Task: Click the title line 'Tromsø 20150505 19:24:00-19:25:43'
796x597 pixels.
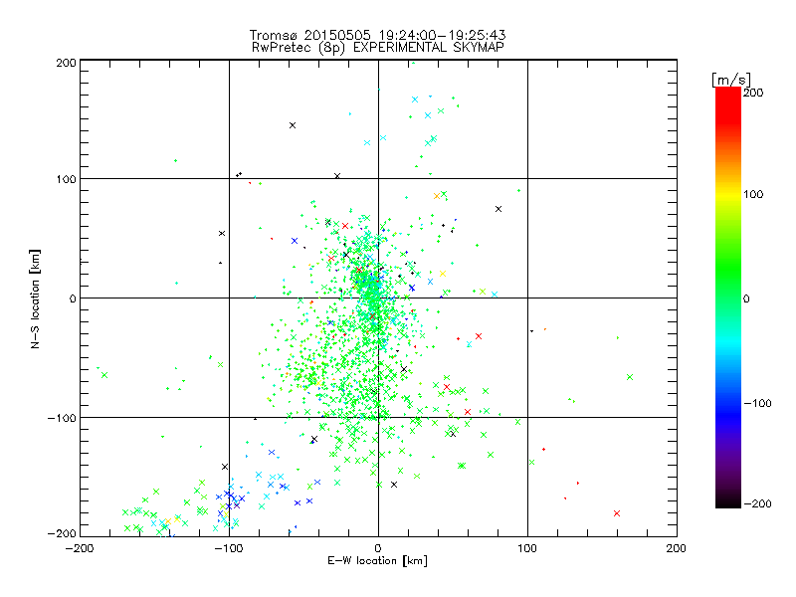Action: pos(378,35)
